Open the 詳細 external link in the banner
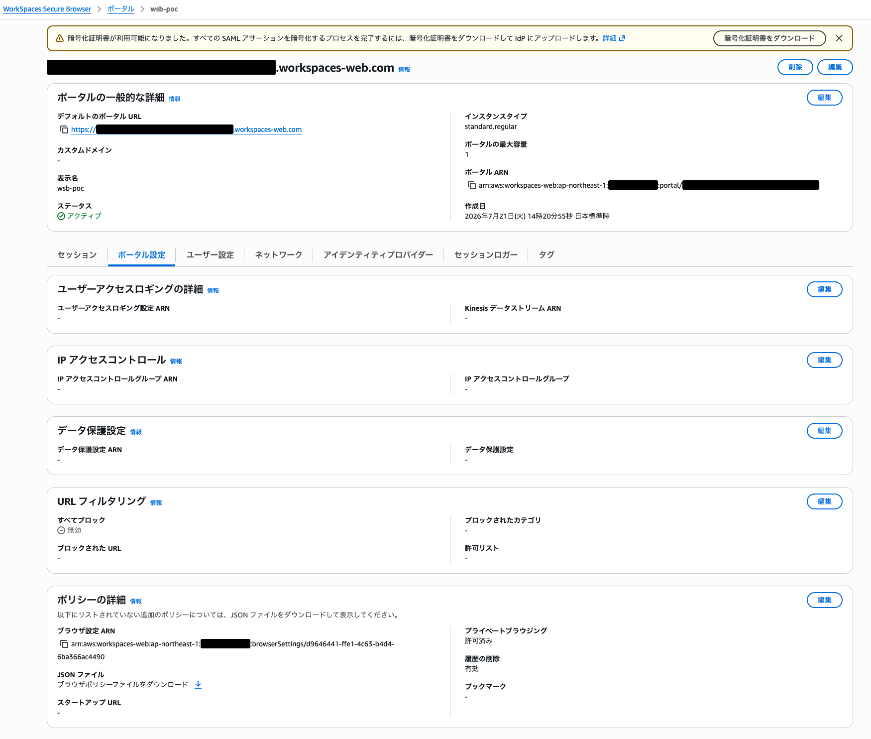The image size is (871, 739). click(614, 38)
